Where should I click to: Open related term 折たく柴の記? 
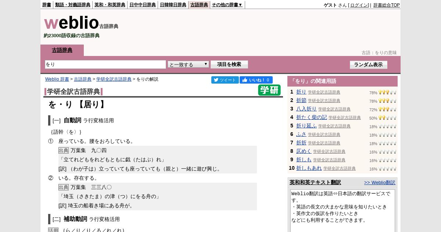coord(311,117)
